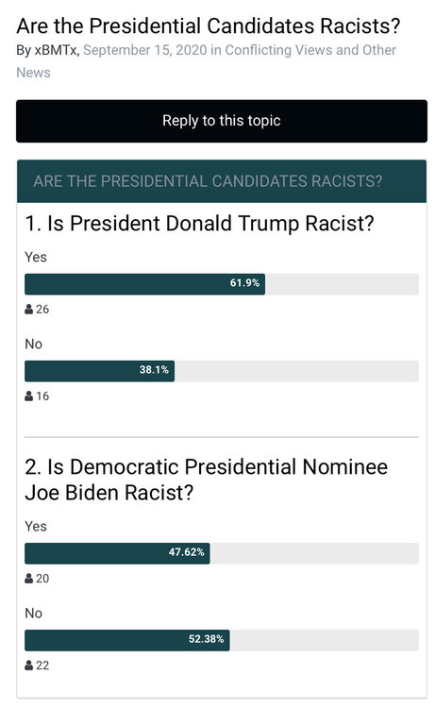This screenshot has height=708, width=435.
Task: Select question 2 about Joe Biden
Action: pyautogui.click(x=207, y=480)
